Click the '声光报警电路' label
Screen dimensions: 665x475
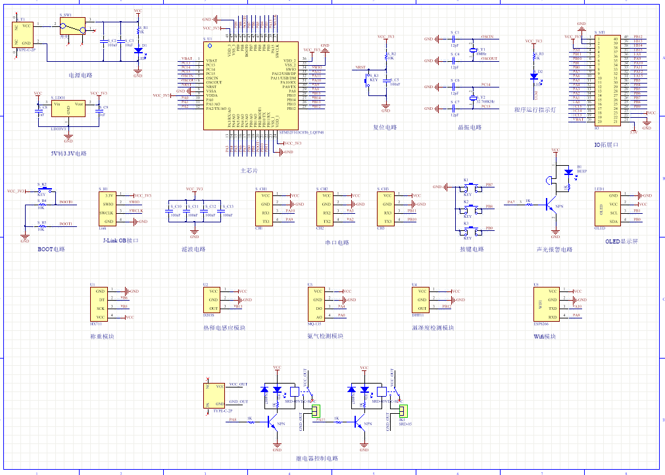point(554,249)
